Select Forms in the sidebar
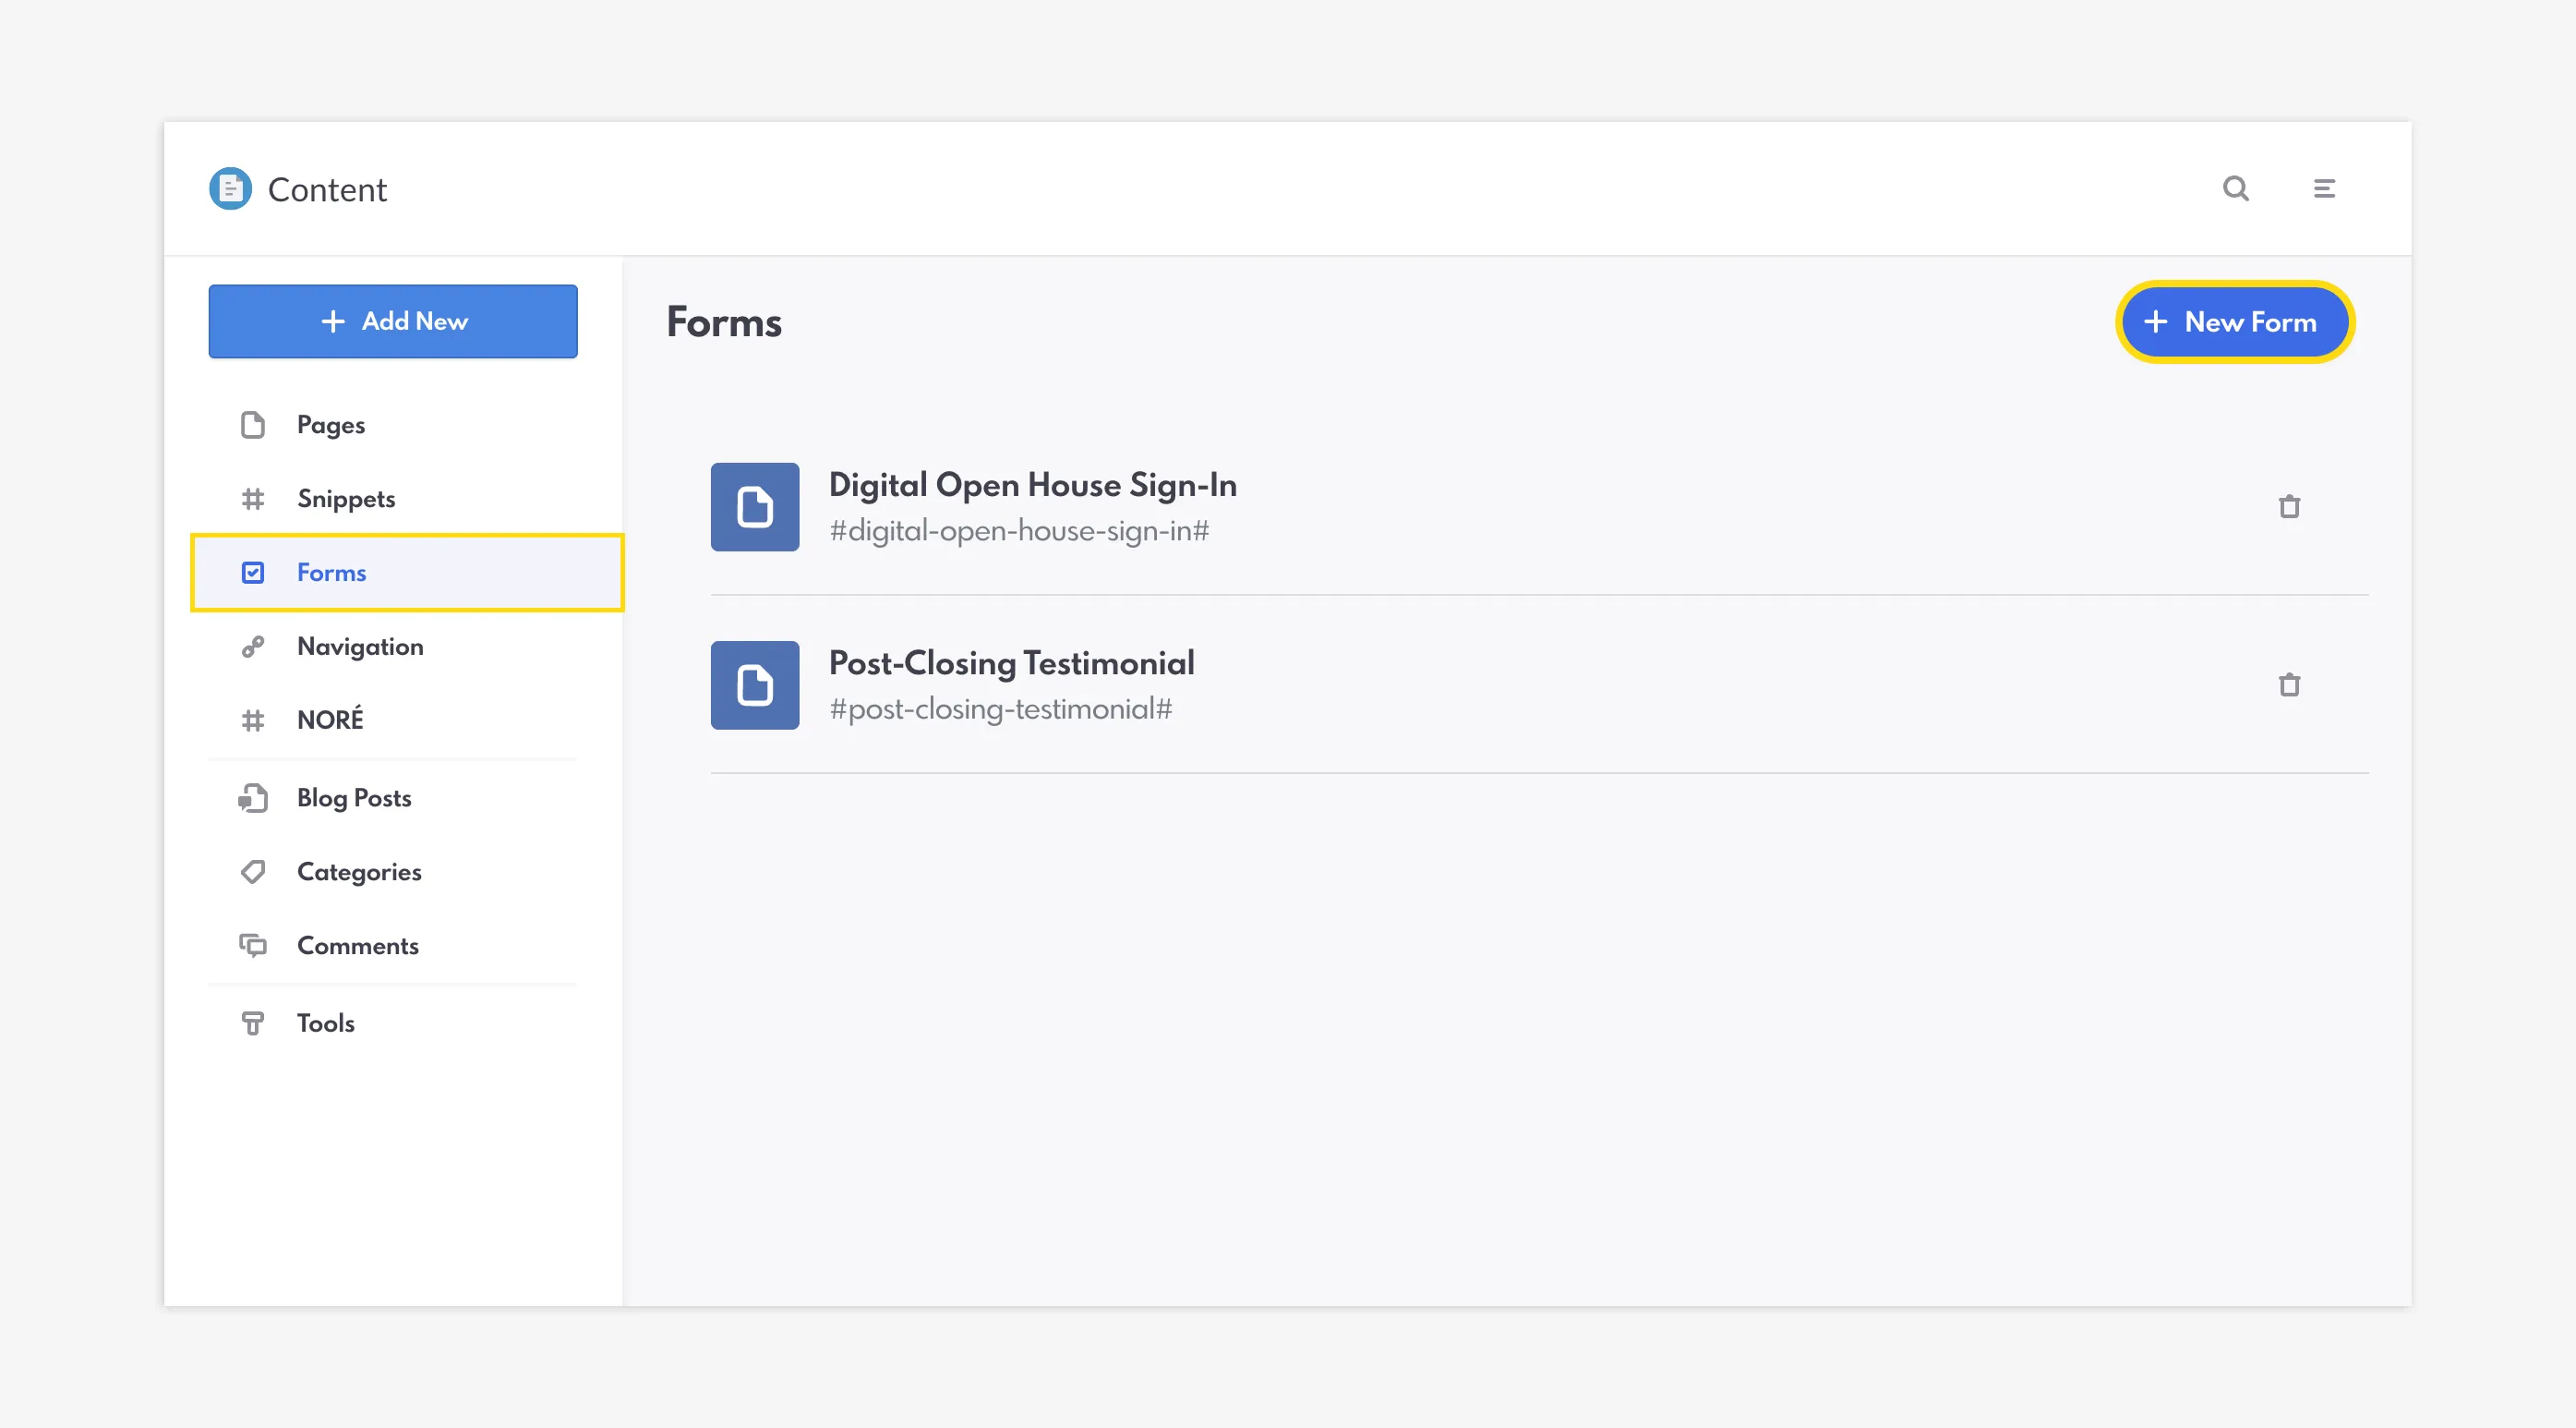Image resolution: width=2576 pixels, height=1428 pixels. [407, 573]
